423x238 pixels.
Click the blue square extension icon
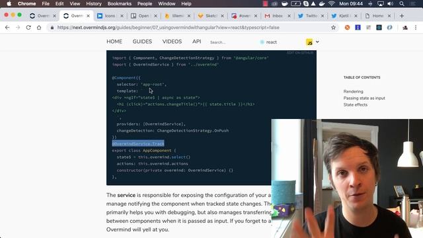358,27
